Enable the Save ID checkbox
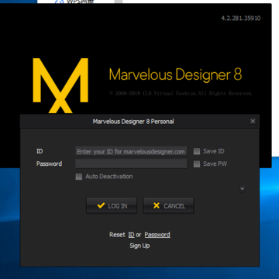Screen dimensions: 279x279 [x=197, y=151]
